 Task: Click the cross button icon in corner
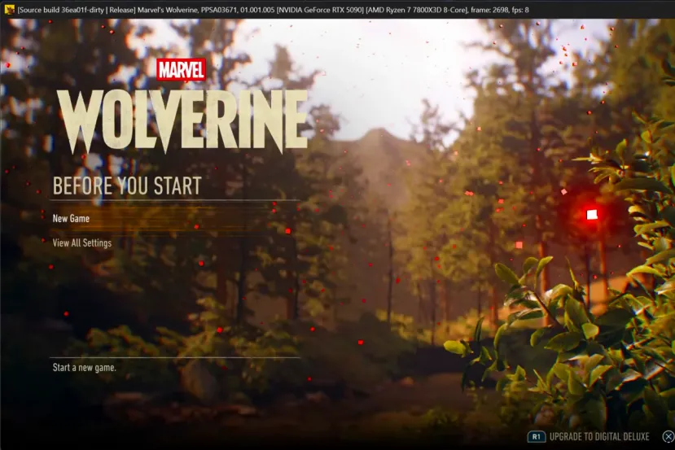coord(668,437)
